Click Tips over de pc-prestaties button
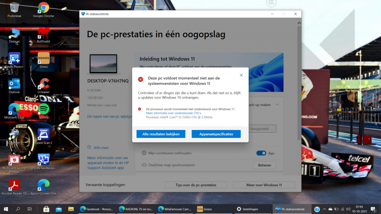The width and height of the screenshot is (381, 214). [196, 185]
